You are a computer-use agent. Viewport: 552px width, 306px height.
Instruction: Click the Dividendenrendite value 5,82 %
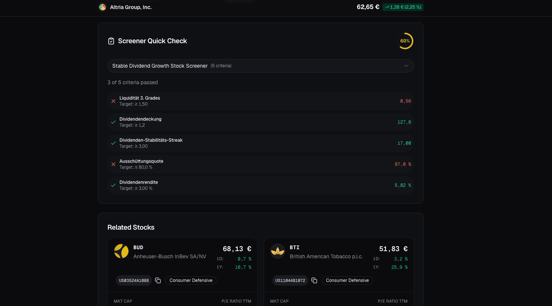pyautogui.click(x=403, y=185)
